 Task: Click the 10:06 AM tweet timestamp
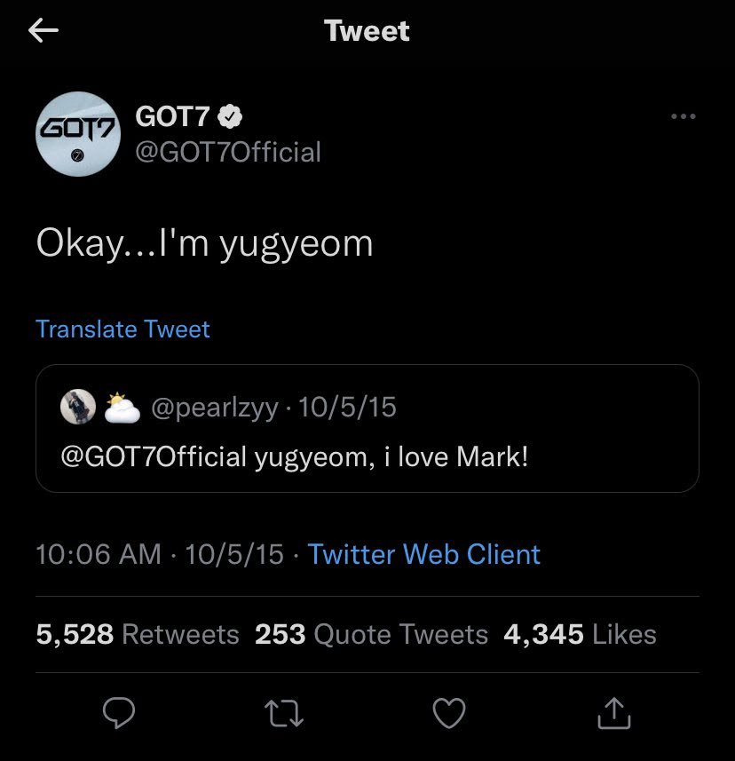pos(99,555)
